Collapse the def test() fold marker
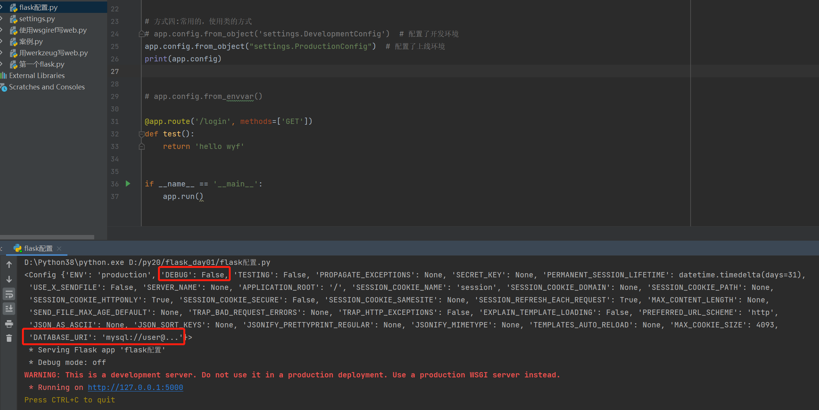Screen dimensions: 819x410 142,134
